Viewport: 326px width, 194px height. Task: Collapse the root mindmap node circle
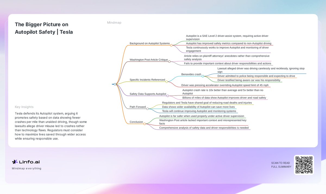(115, 84)
